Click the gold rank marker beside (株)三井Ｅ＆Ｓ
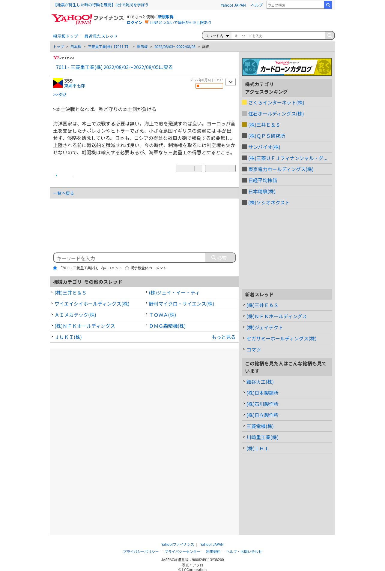The image size is (385, 571). pyautogui.click(x=244, y=125)
